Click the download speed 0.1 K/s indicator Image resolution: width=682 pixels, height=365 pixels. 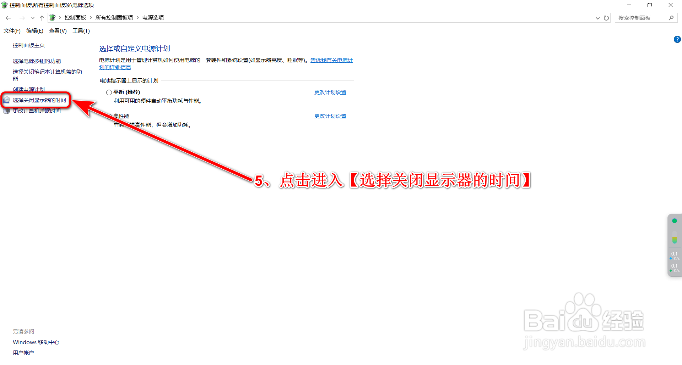tap(675, 268)
